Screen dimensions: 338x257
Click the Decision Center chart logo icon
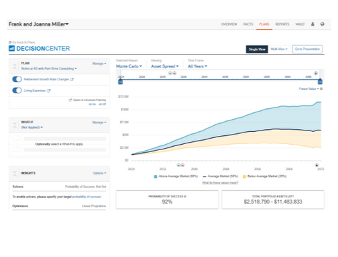click(x=11, y=48)
